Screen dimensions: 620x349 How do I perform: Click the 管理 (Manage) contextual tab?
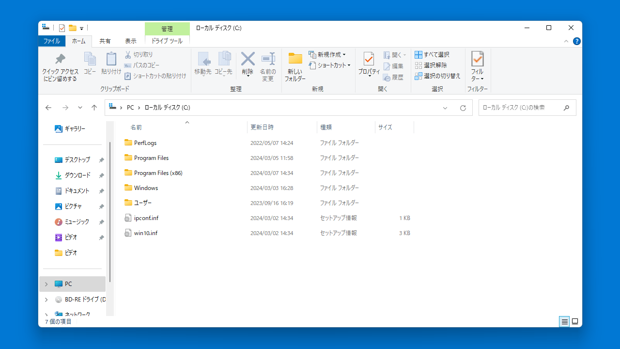pyautogui.click(x=167, y=29)
